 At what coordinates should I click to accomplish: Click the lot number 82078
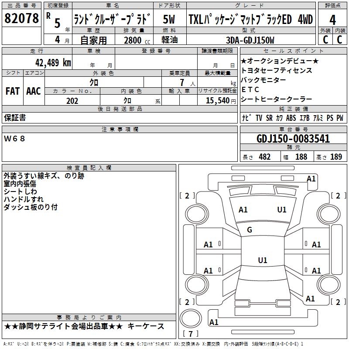tap(21, 19)
